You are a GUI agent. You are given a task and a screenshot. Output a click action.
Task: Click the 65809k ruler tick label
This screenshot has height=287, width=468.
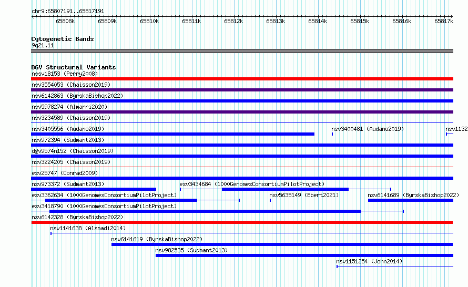107,21
